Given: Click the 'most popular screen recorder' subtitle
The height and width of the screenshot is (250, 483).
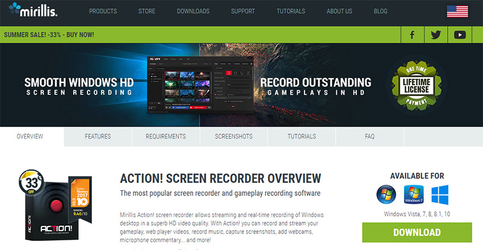Looking at the screenshot, I should (x=220, y=193).
